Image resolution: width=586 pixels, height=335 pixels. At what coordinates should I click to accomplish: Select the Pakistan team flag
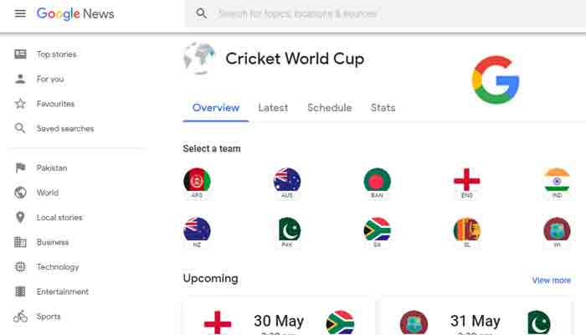click(x=287, y=229)
